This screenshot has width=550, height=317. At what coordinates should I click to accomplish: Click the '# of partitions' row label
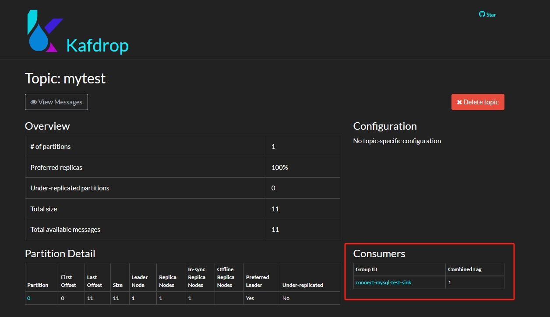[x=50, y=147]
